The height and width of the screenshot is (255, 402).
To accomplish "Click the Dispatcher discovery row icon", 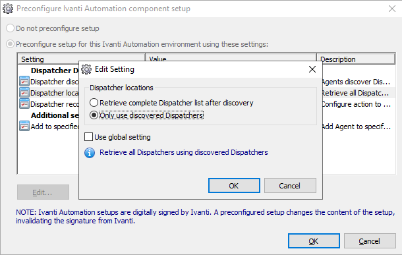I will 24,82.
